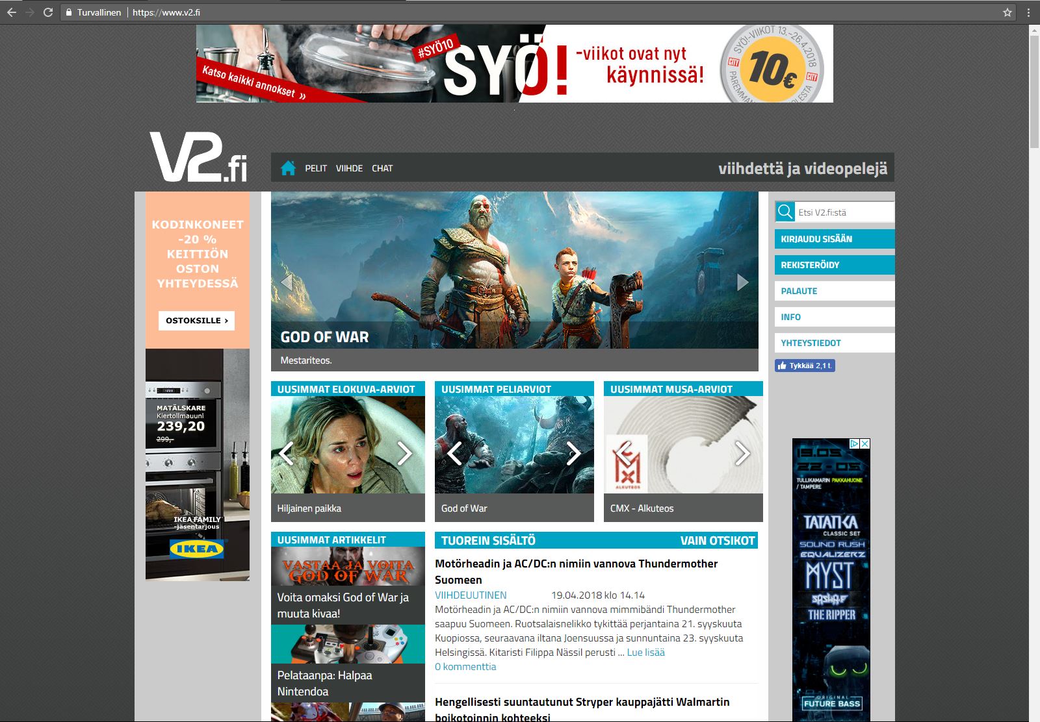
Task: Next movie review arrow on Hiljainen paikka
Action: 404,453
